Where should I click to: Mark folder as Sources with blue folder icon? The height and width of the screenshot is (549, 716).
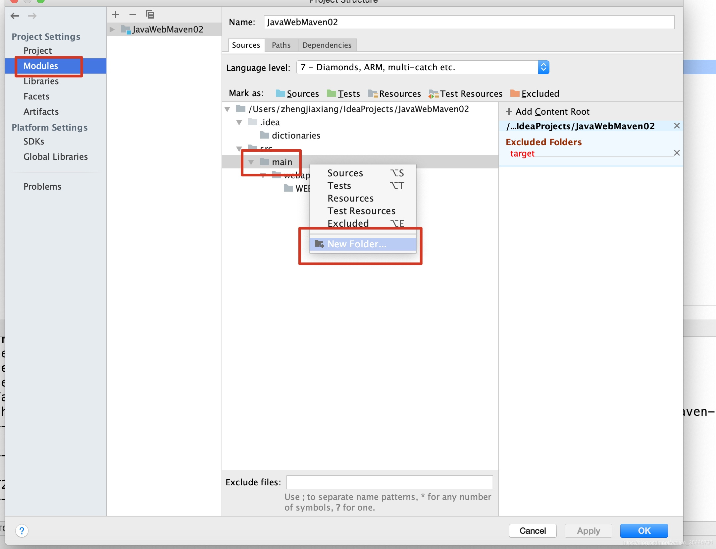click(297, 94)
